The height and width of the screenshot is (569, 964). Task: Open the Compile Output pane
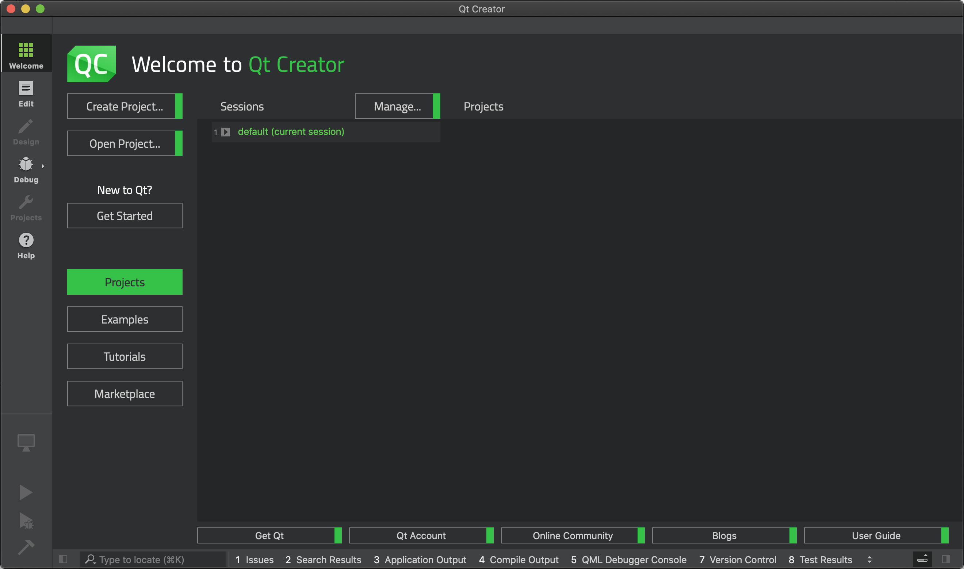click(519, 560)
